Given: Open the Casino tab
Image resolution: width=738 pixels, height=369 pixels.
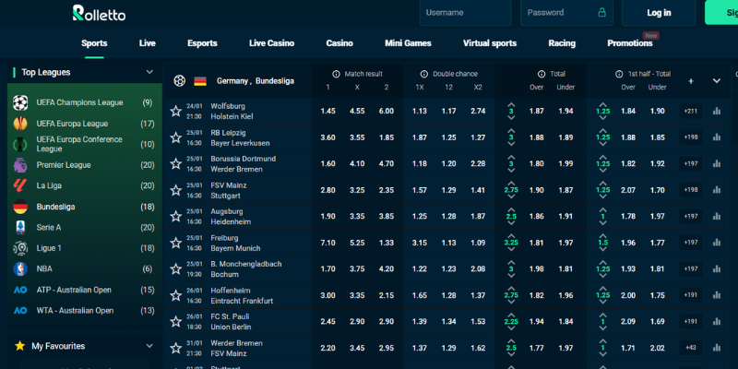Looking at the screenshot, I should coord(339,43).
